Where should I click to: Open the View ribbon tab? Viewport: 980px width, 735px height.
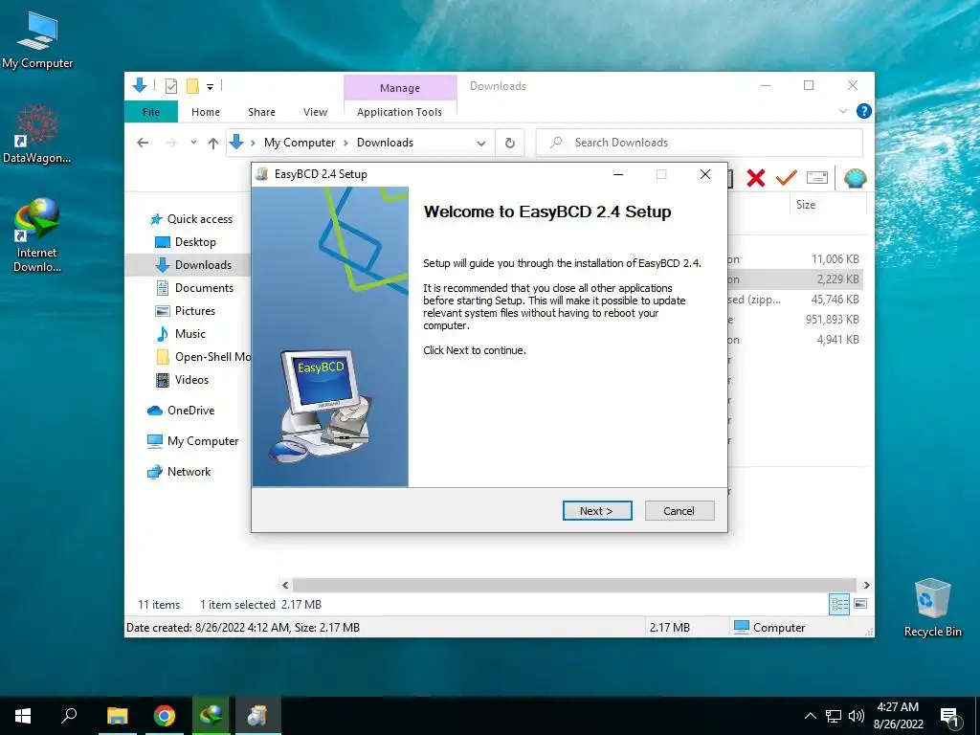tap(315, 112)
